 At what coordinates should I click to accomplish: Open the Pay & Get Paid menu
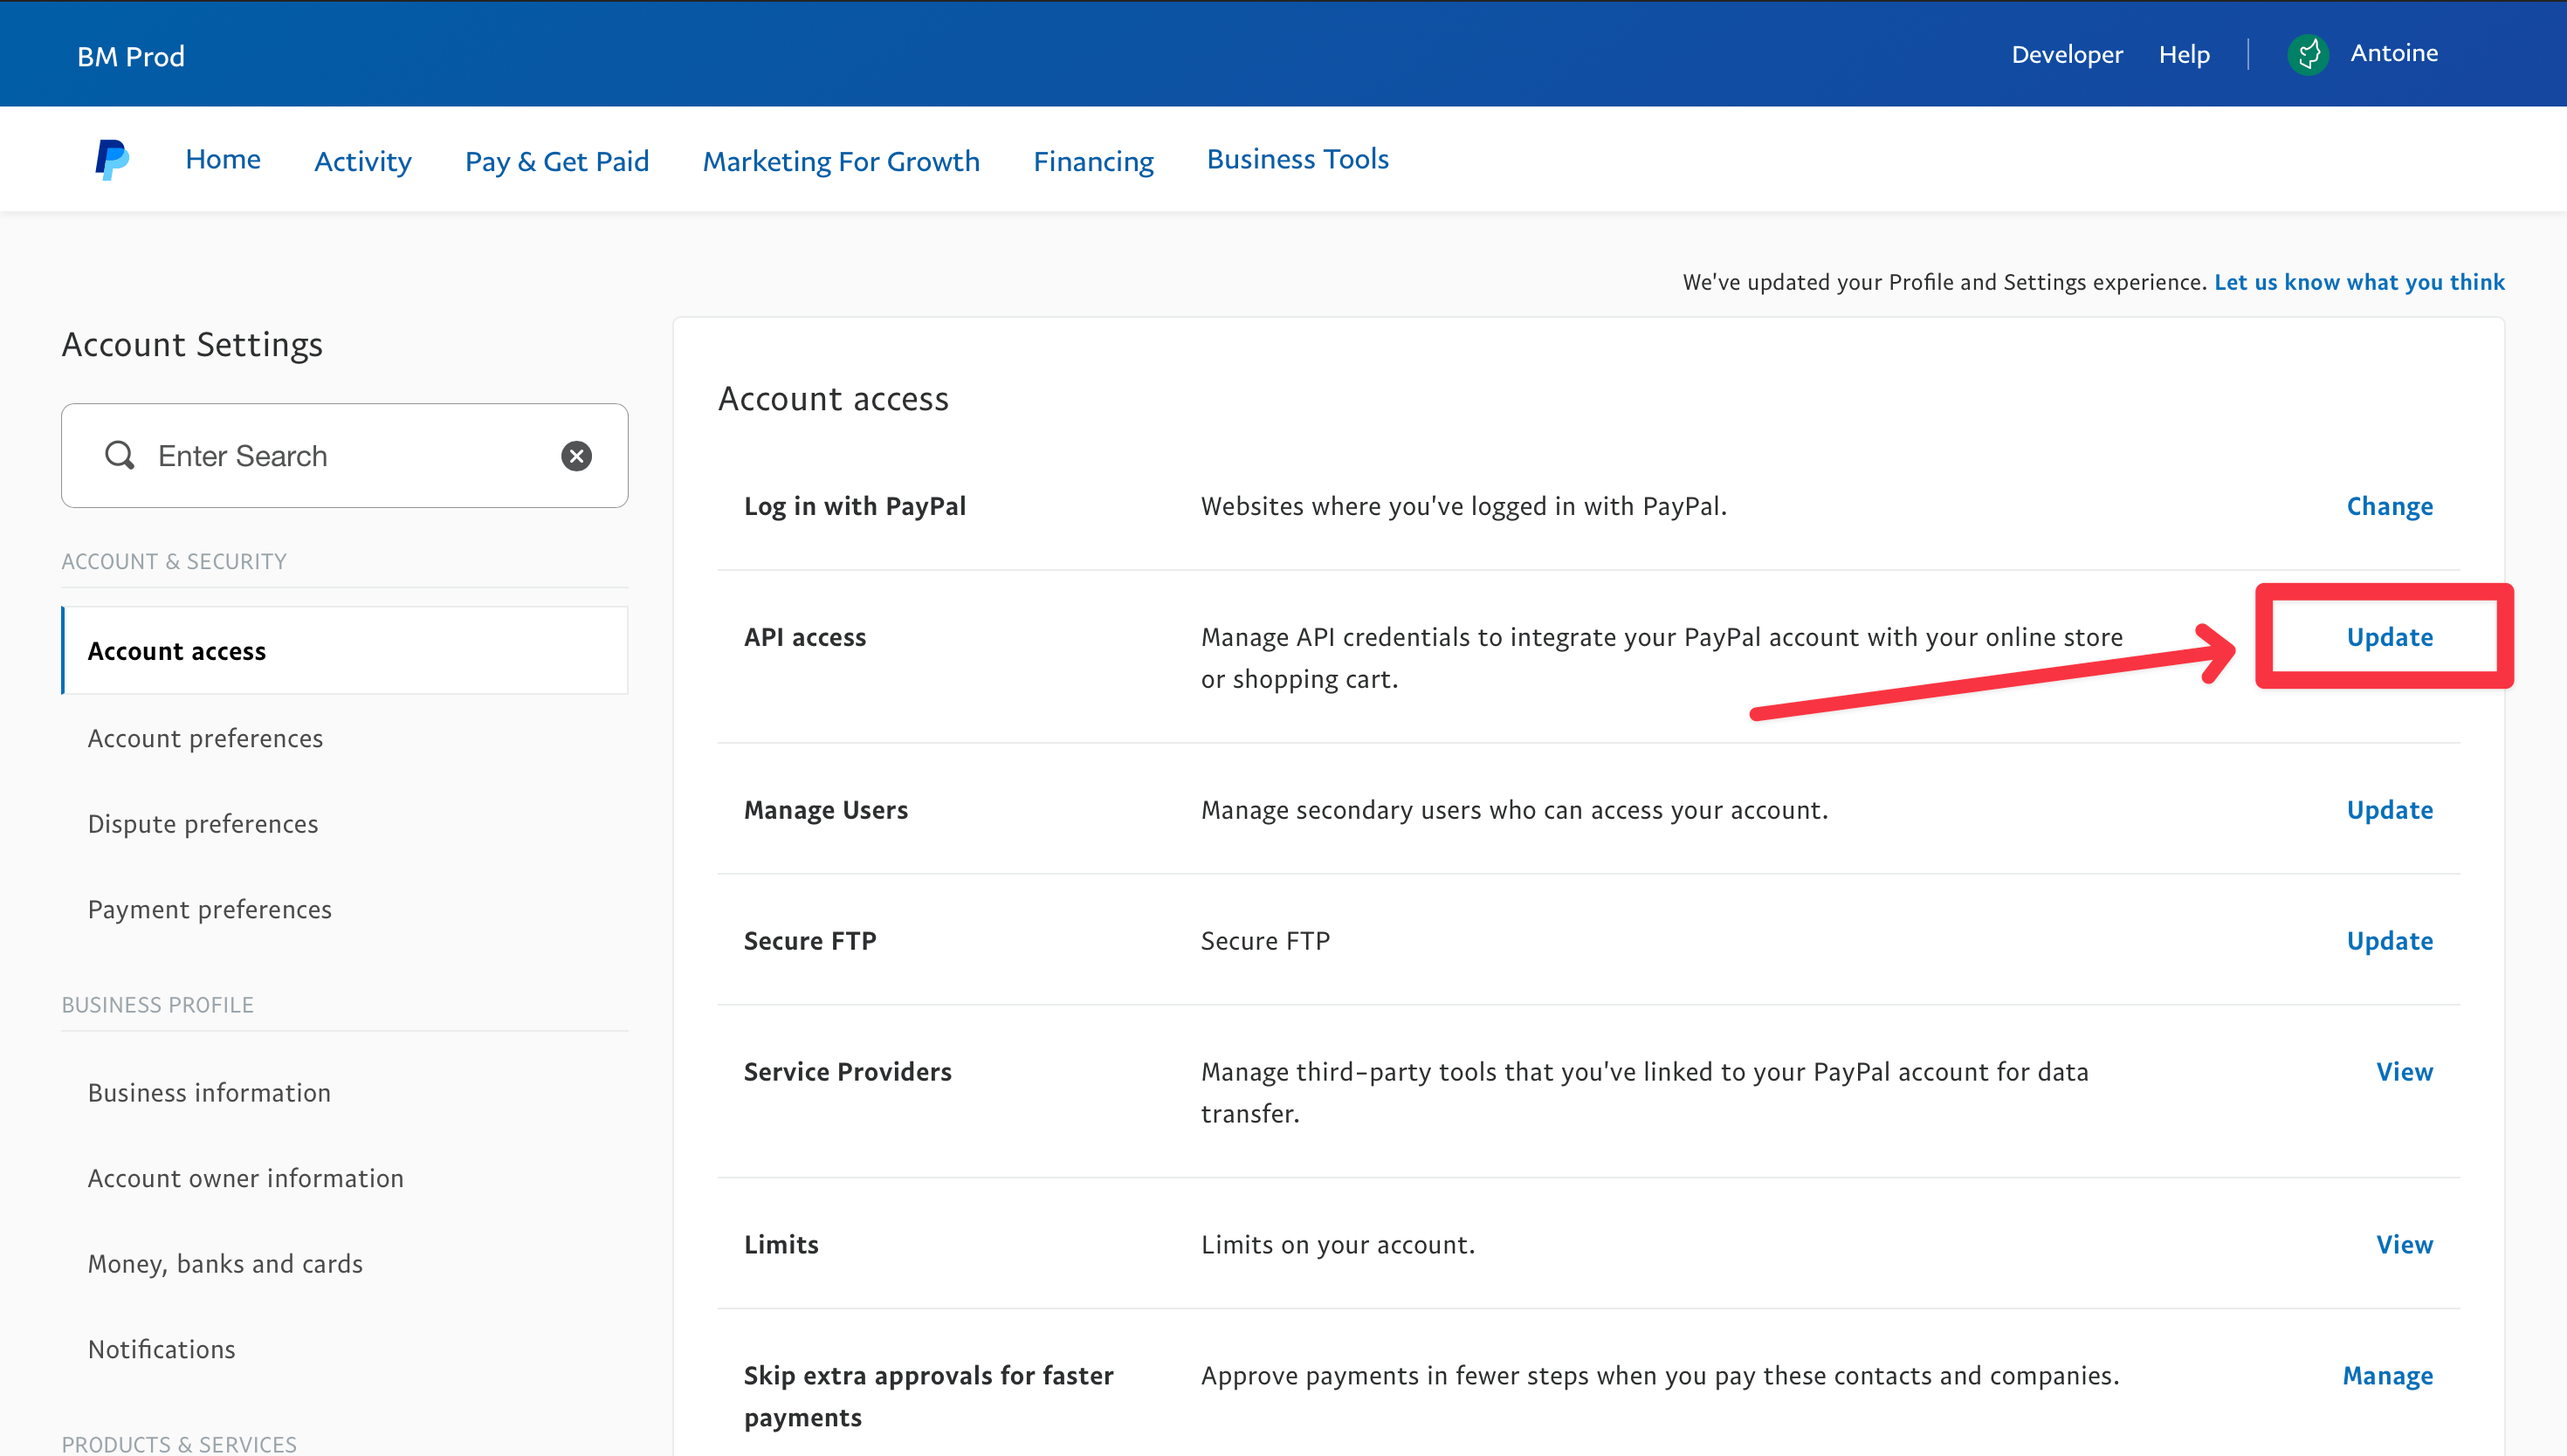[557, 161]
